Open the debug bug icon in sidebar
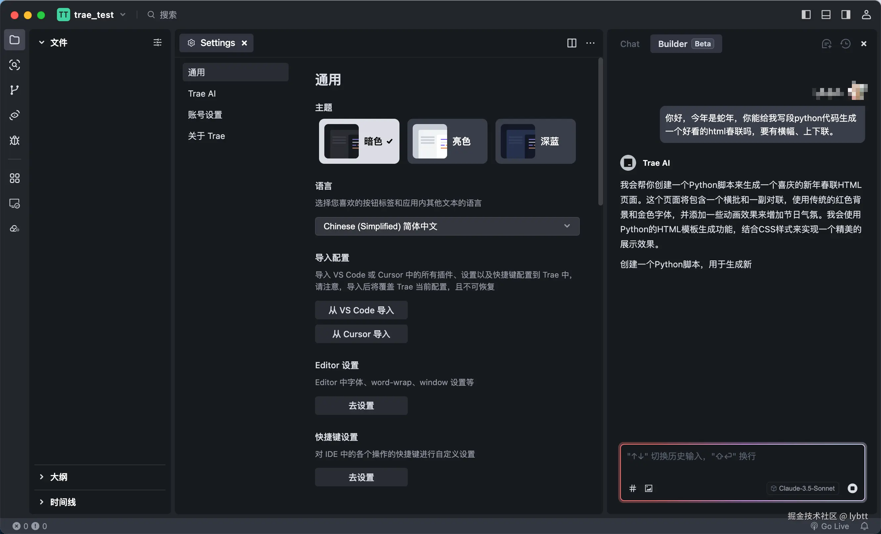This screenshot has width=881, height=534. click(14, 140)
